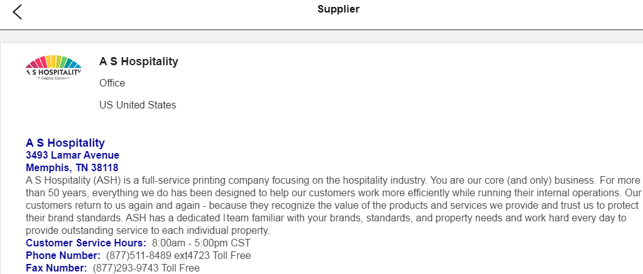
Task: Select the bold A S Hospitality supplier name
Action: [139, 61]
